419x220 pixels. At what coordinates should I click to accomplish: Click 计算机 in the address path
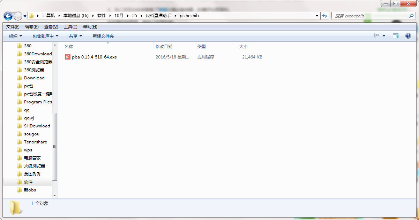click(48, 16)
